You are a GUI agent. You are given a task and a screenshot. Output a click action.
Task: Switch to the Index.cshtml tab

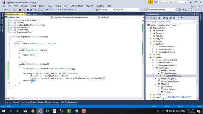click(x=32, y=14)
